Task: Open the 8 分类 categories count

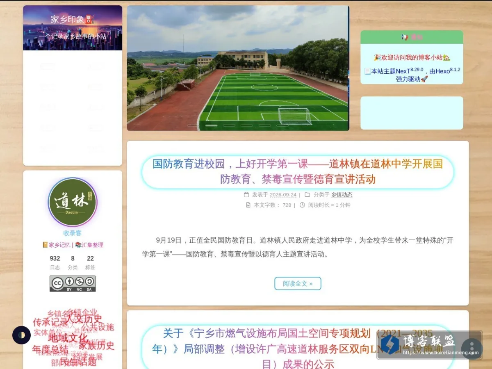Action: coord(73,262)
